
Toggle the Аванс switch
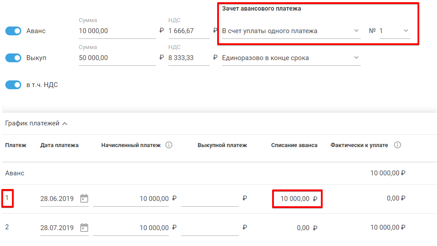13,31
